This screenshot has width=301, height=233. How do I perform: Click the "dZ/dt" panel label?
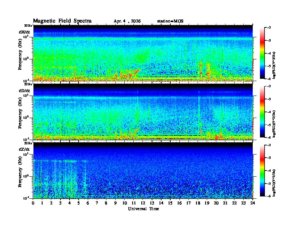[x=24, y=149]
